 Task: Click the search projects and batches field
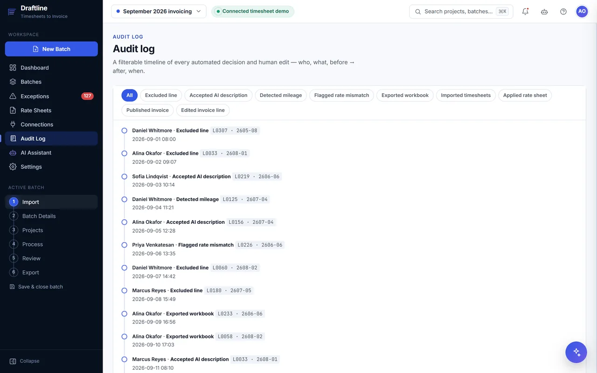point(461,12)
